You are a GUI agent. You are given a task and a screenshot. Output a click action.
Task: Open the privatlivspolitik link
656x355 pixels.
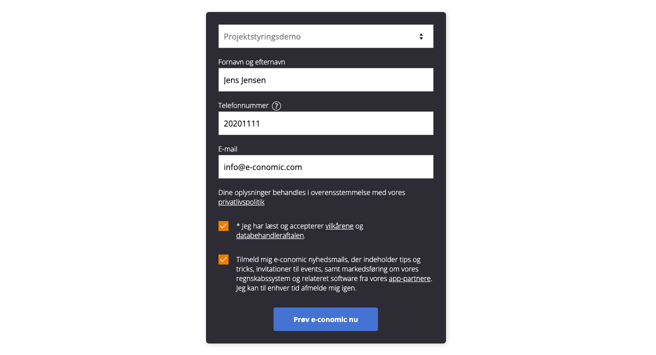click(241, 202)
